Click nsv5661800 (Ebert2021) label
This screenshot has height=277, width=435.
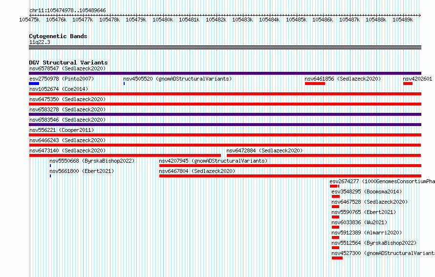coord(82,171)
